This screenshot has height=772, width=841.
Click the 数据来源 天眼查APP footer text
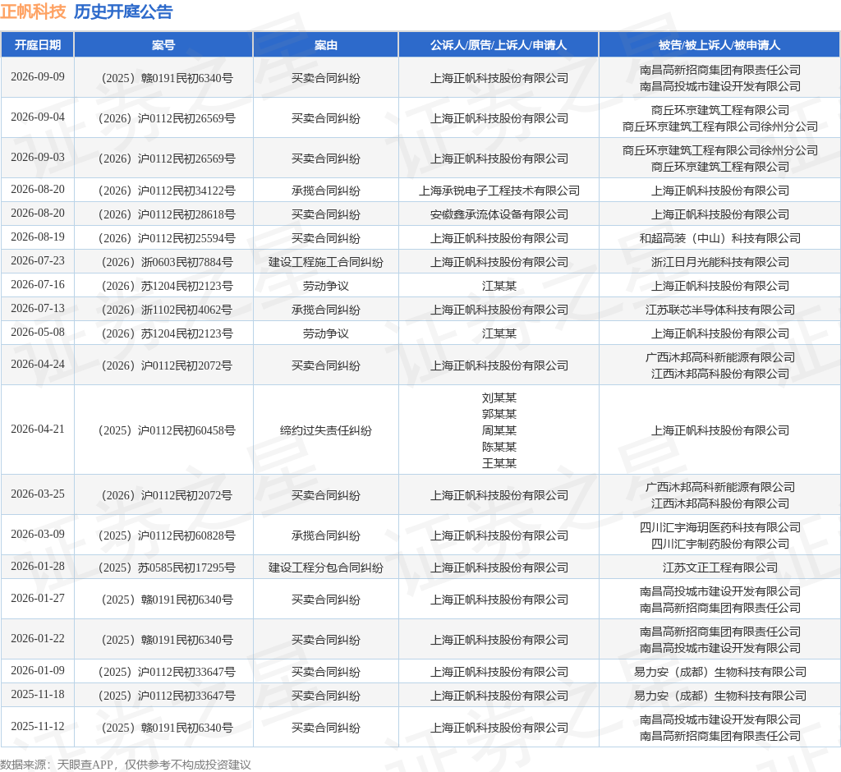coord(126,765)
